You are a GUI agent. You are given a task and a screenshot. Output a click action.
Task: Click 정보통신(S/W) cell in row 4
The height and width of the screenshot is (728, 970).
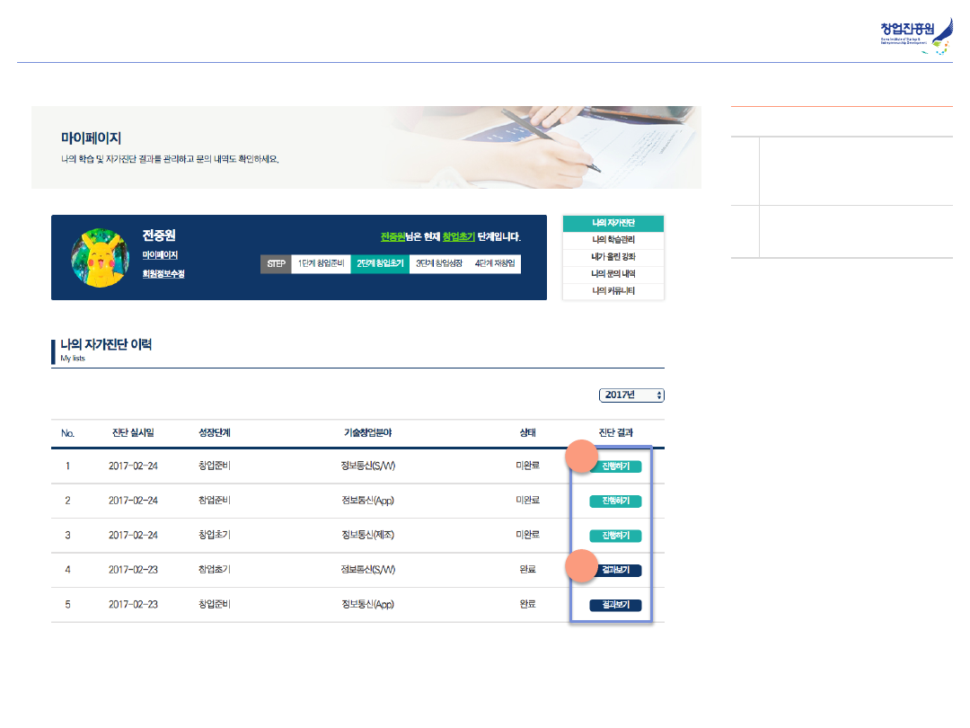coord(368,570)
